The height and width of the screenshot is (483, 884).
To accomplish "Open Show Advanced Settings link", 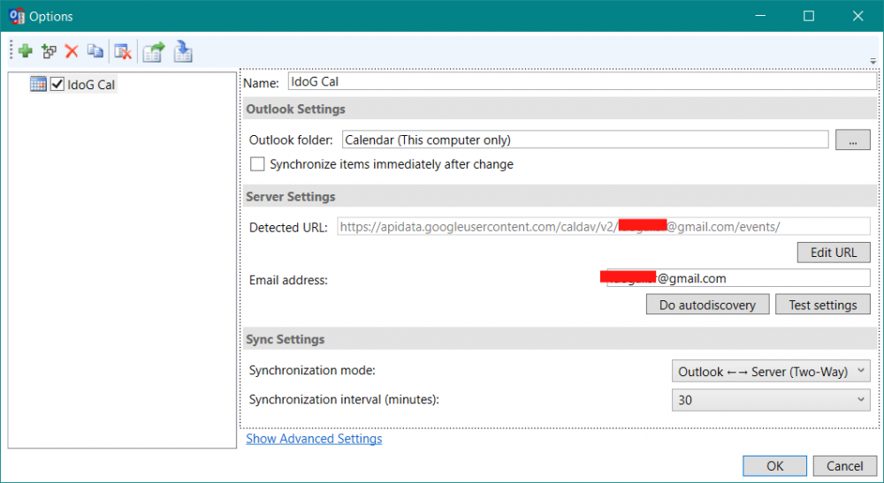I will (314, 439).
